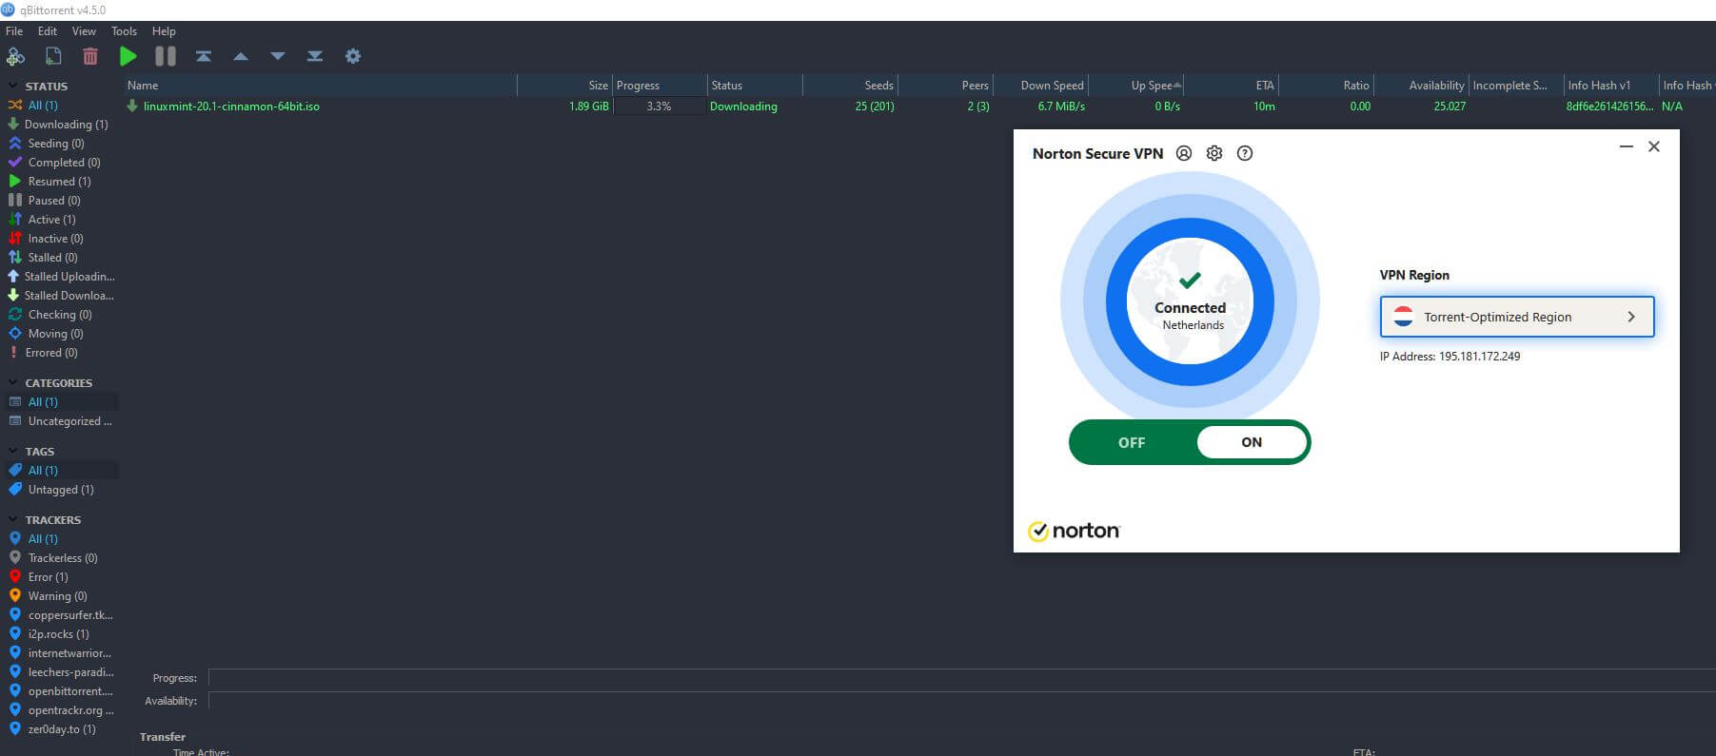The height and width of the screenshot is (756, 1716).
Task: Click the 3.3% progress bar of the torrent
Action: [660, 107]
